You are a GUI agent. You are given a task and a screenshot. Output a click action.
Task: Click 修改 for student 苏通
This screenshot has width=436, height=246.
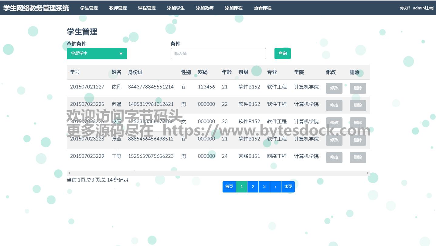coord(334,105)
